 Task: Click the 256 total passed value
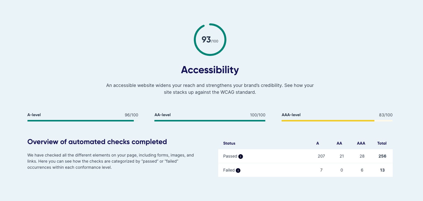tap(382, 156)
